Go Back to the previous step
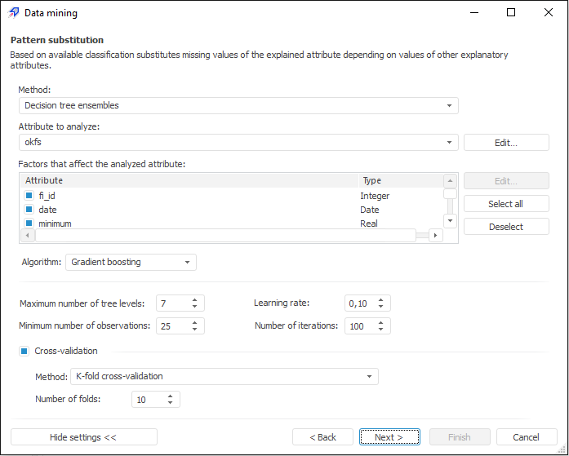 [322, 437]
